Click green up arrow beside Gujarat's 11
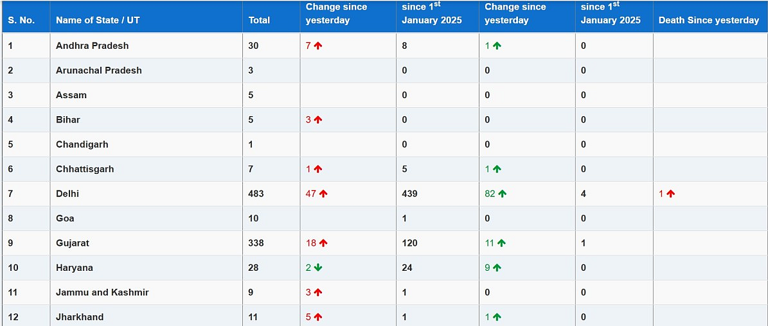 click(x=501, y=243)
